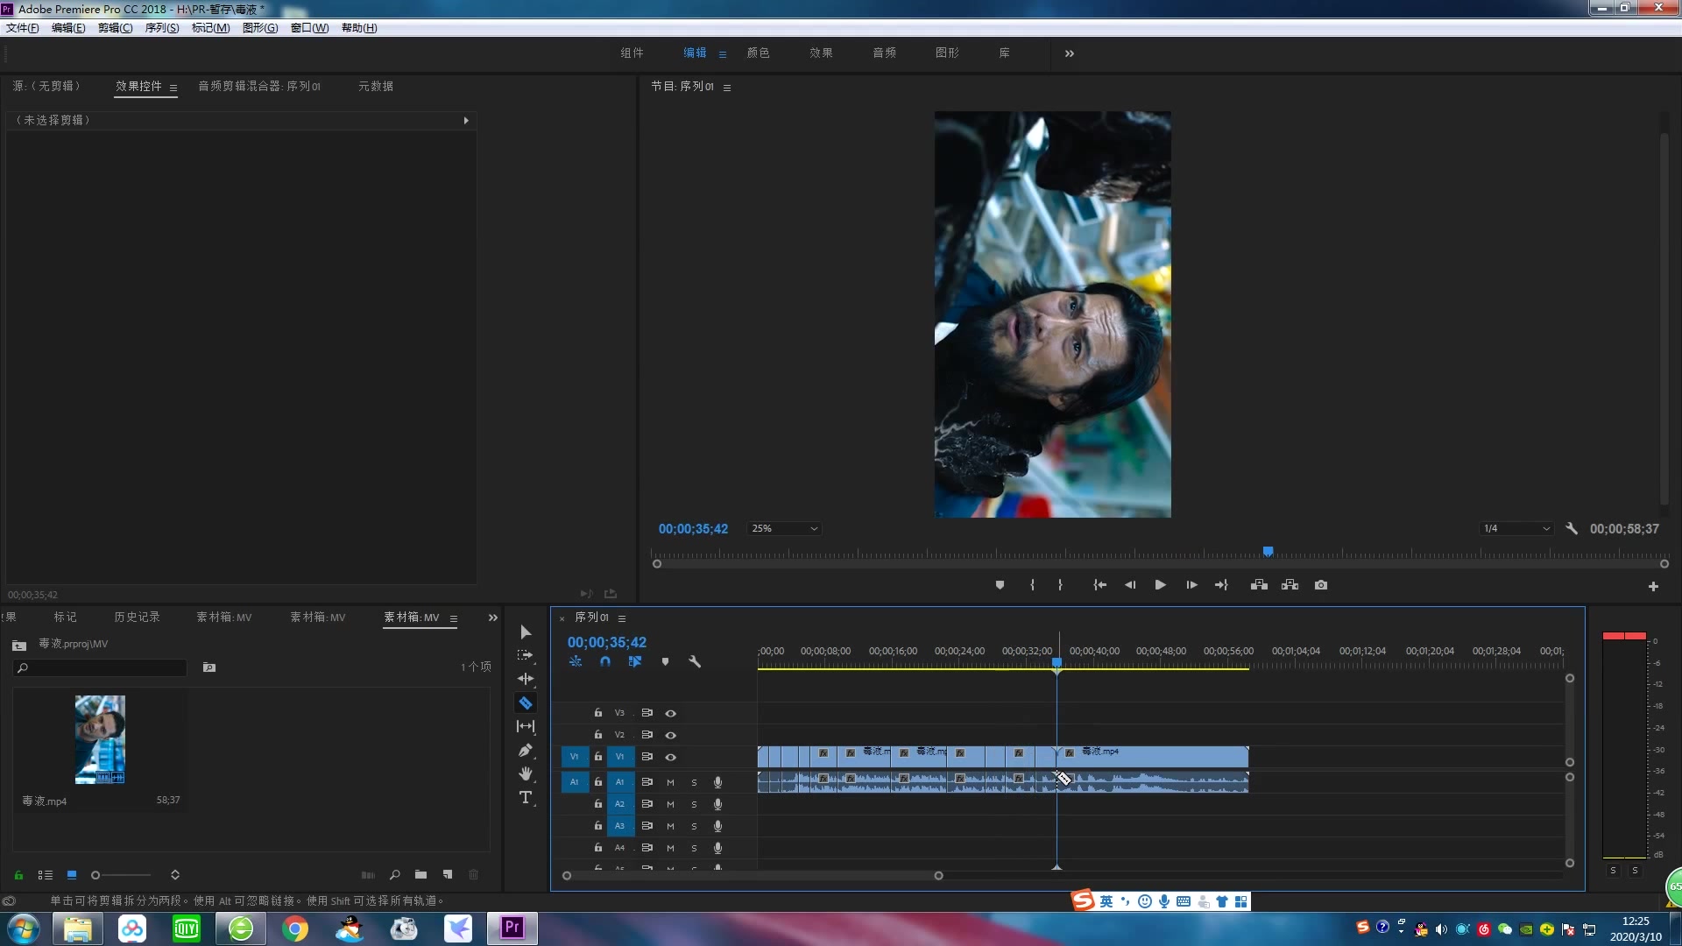Toggle lock on V3 track
1682x946 pixels.
click(x=598, y=713)
